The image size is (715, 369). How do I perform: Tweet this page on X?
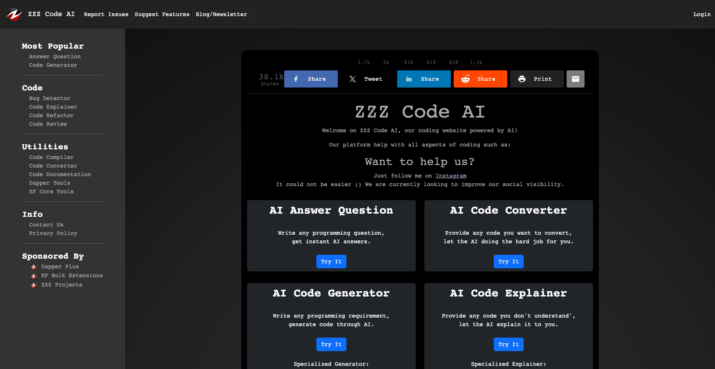point(368,79)
